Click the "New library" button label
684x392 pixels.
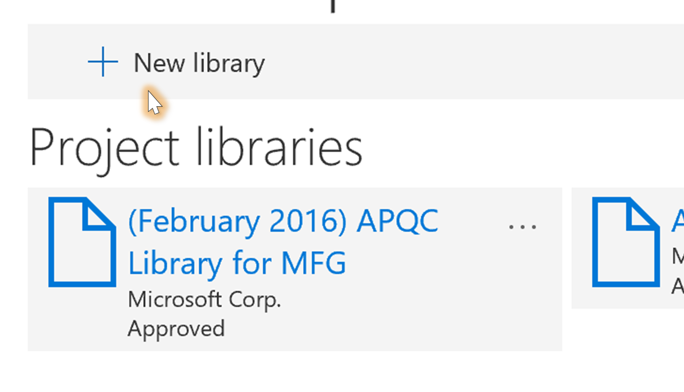point(199,63)
